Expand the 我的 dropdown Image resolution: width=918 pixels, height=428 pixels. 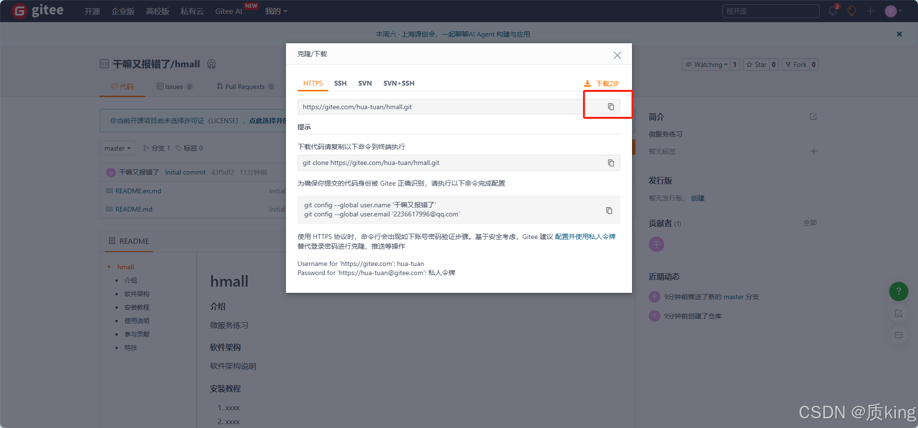click(276, 11)
